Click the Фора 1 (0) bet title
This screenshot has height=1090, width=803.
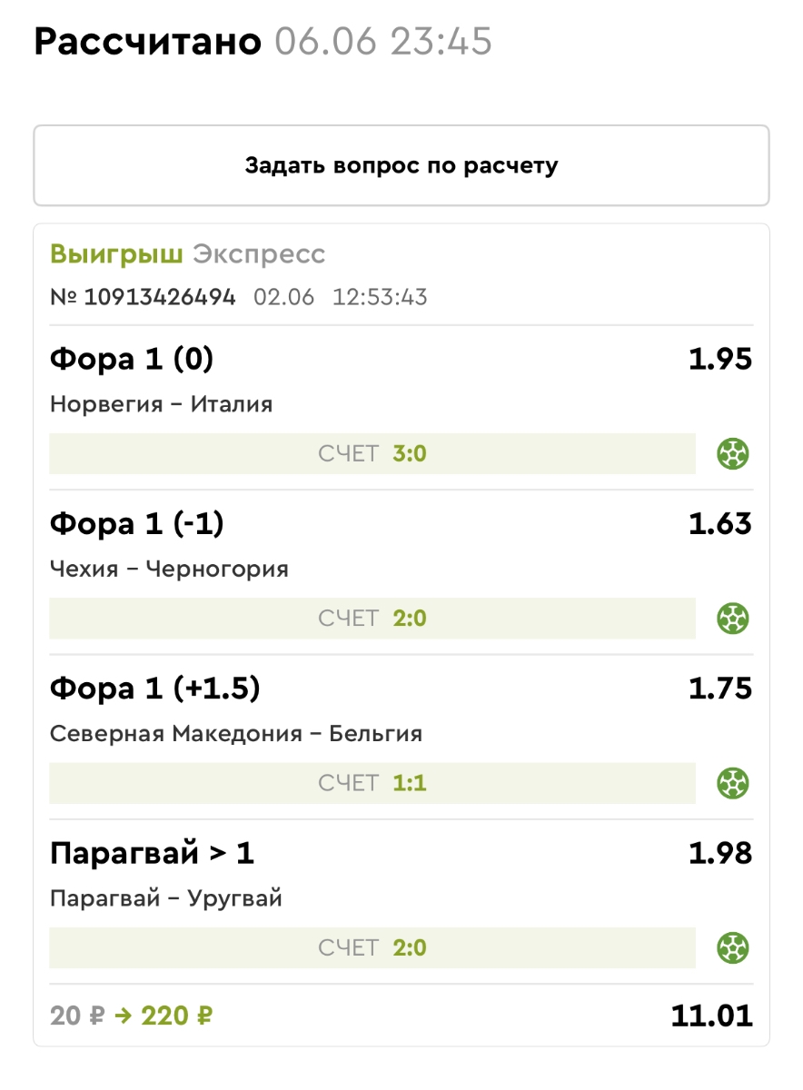coord(132,360)
